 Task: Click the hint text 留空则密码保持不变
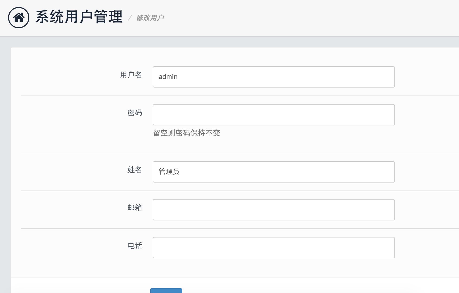point(187,133)
